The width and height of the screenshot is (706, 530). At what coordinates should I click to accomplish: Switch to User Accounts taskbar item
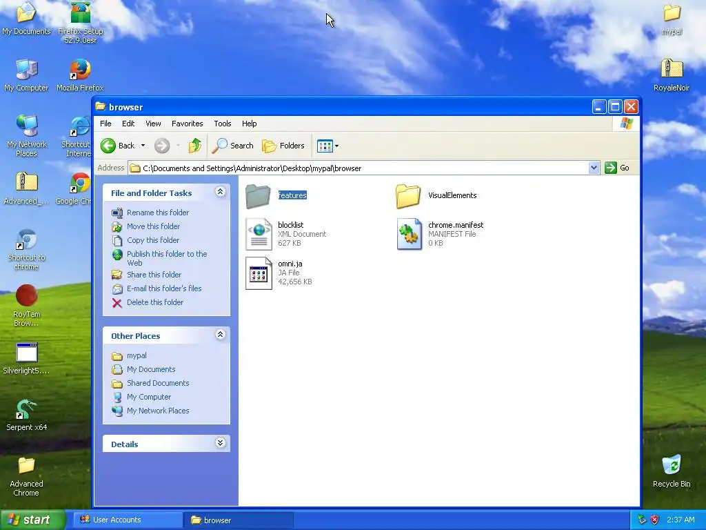click(128, 520)
